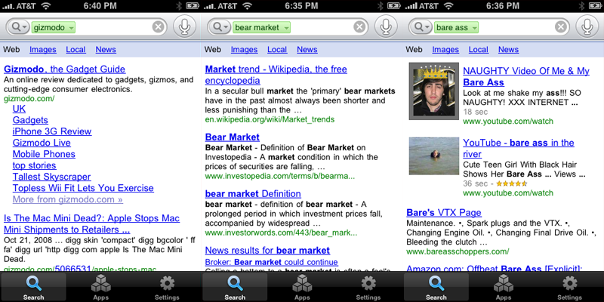604x302 pixels.
Task: Switch to News results in bare ass screen
Action: [508, 50]
